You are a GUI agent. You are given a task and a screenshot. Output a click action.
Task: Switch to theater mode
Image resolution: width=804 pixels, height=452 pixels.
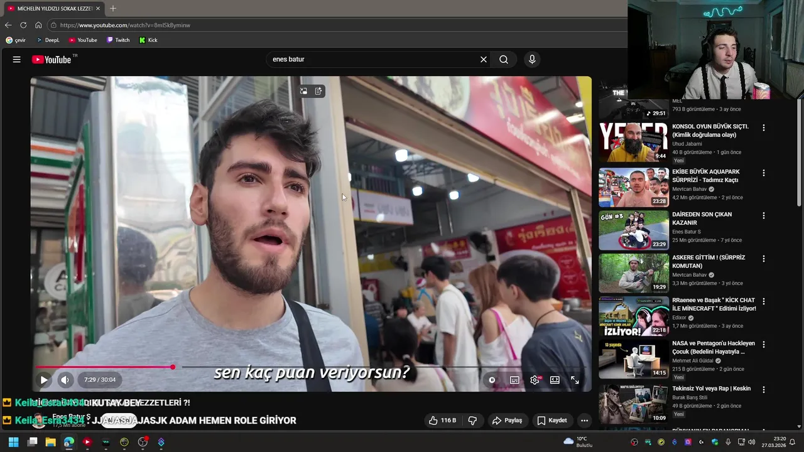tap(555, 380)
